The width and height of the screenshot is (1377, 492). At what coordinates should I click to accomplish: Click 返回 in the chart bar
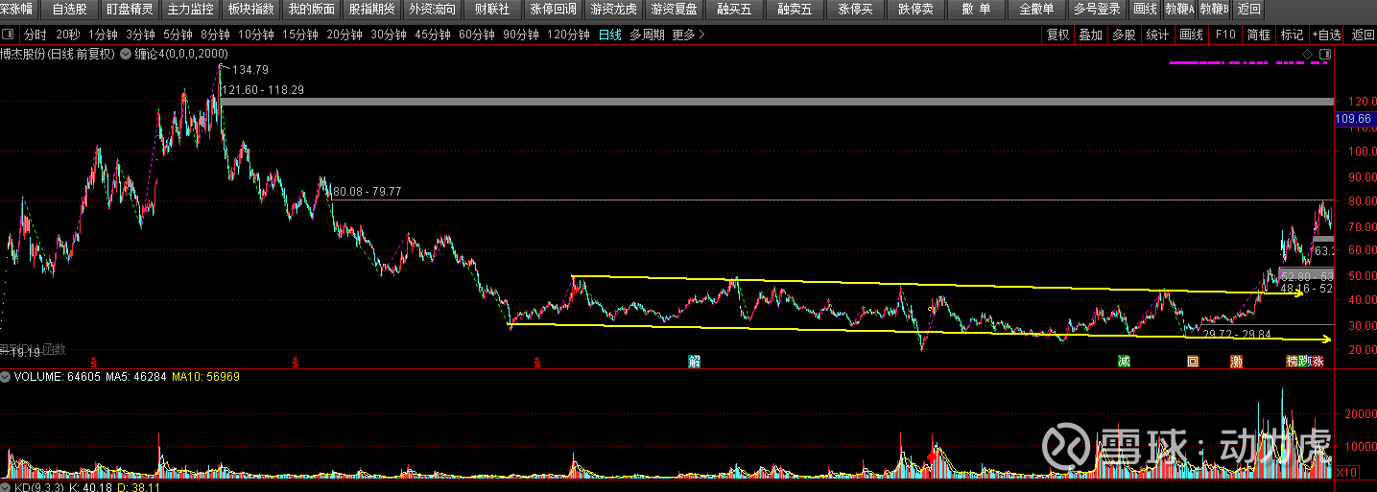click(x=1363, y=35)
